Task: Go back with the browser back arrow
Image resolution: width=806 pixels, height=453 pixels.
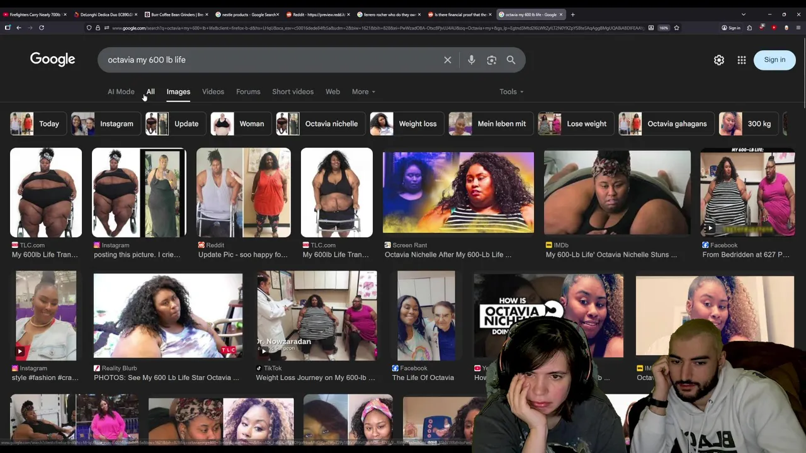Action: point(19,28)
